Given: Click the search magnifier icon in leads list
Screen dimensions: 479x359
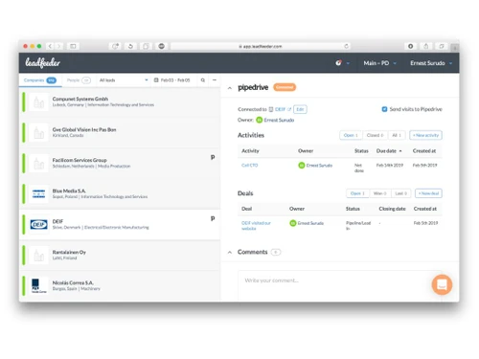Looking at the screenshot, I should tap(203, 80).
